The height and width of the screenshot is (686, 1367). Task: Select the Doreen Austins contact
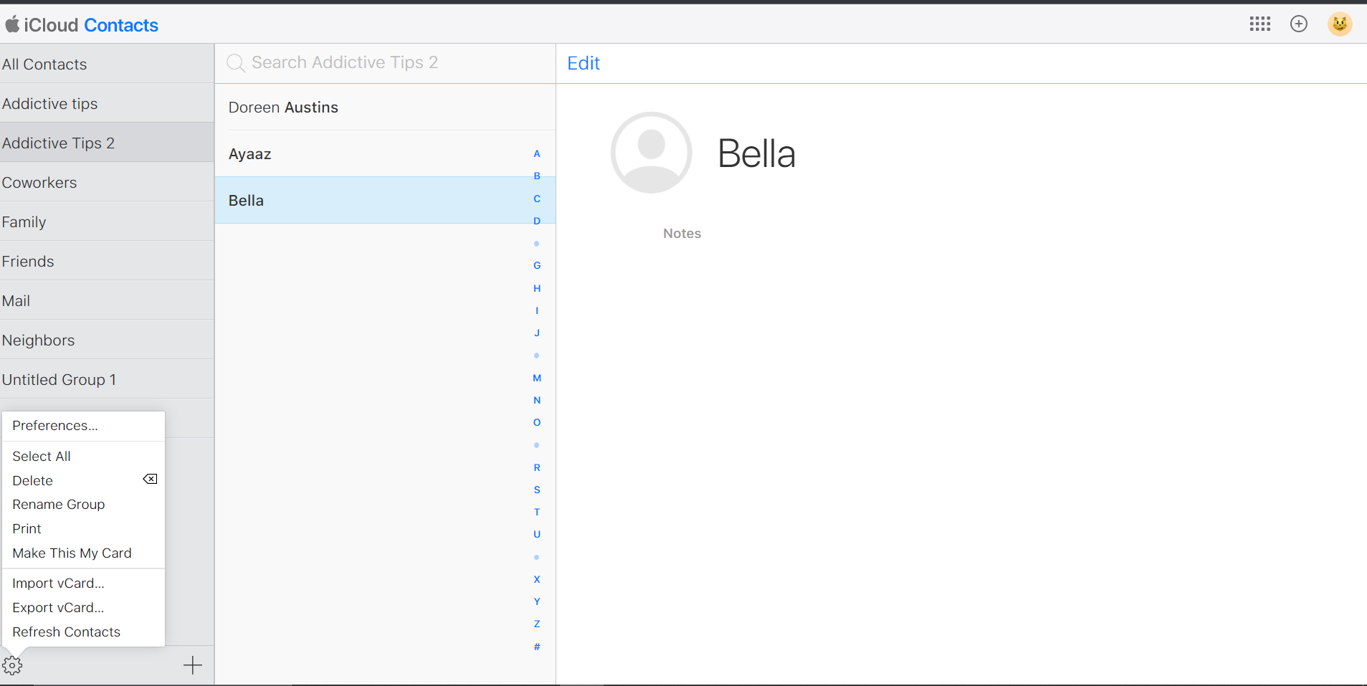pyautogui.click(x=283, y=108)
